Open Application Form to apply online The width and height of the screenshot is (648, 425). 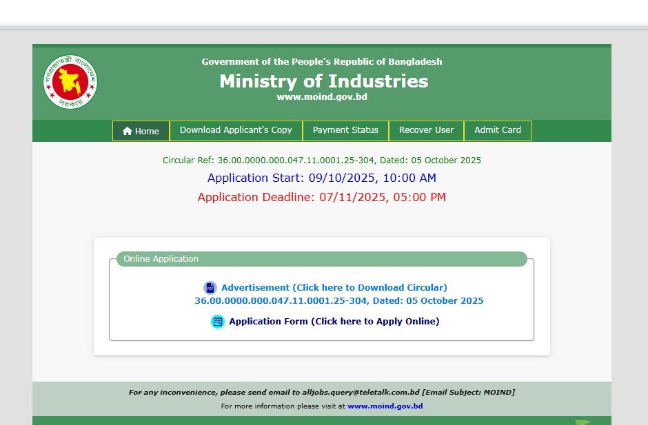(334, 321)
